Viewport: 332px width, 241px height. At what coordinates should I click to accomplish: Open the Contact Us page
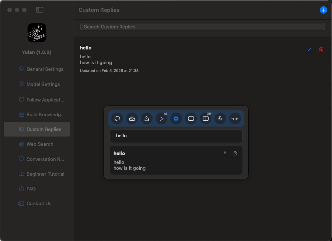coord(38,203)
